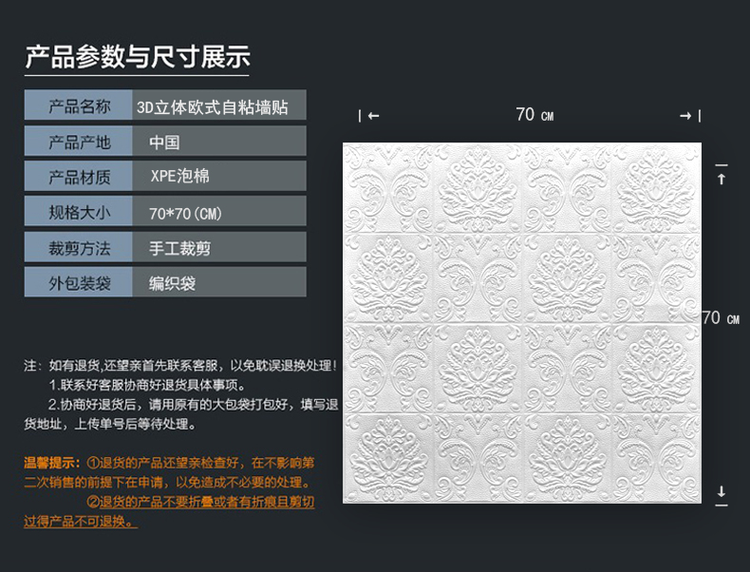Screen dimensions: 750x572
Task: Click the circled number ② in orange tip
Action: tap(93, 502)
